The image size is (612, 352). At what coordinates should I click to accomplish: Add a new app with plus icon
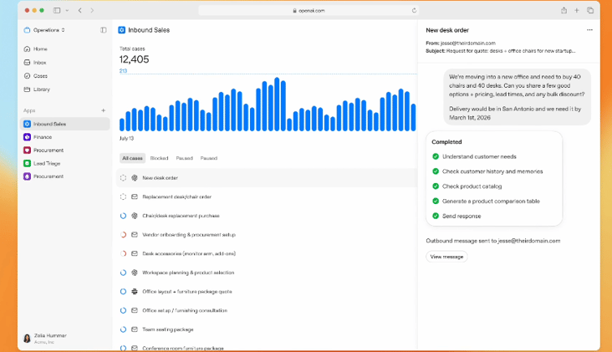point(104,110)
